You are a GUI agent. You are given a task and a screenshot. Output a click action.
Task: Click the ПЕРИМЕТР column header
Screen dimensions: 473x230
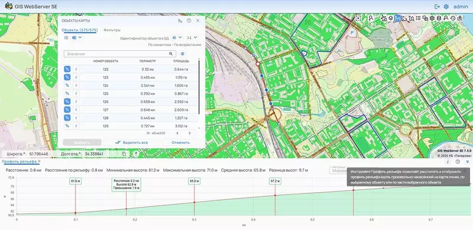click(x=147, y=61)
